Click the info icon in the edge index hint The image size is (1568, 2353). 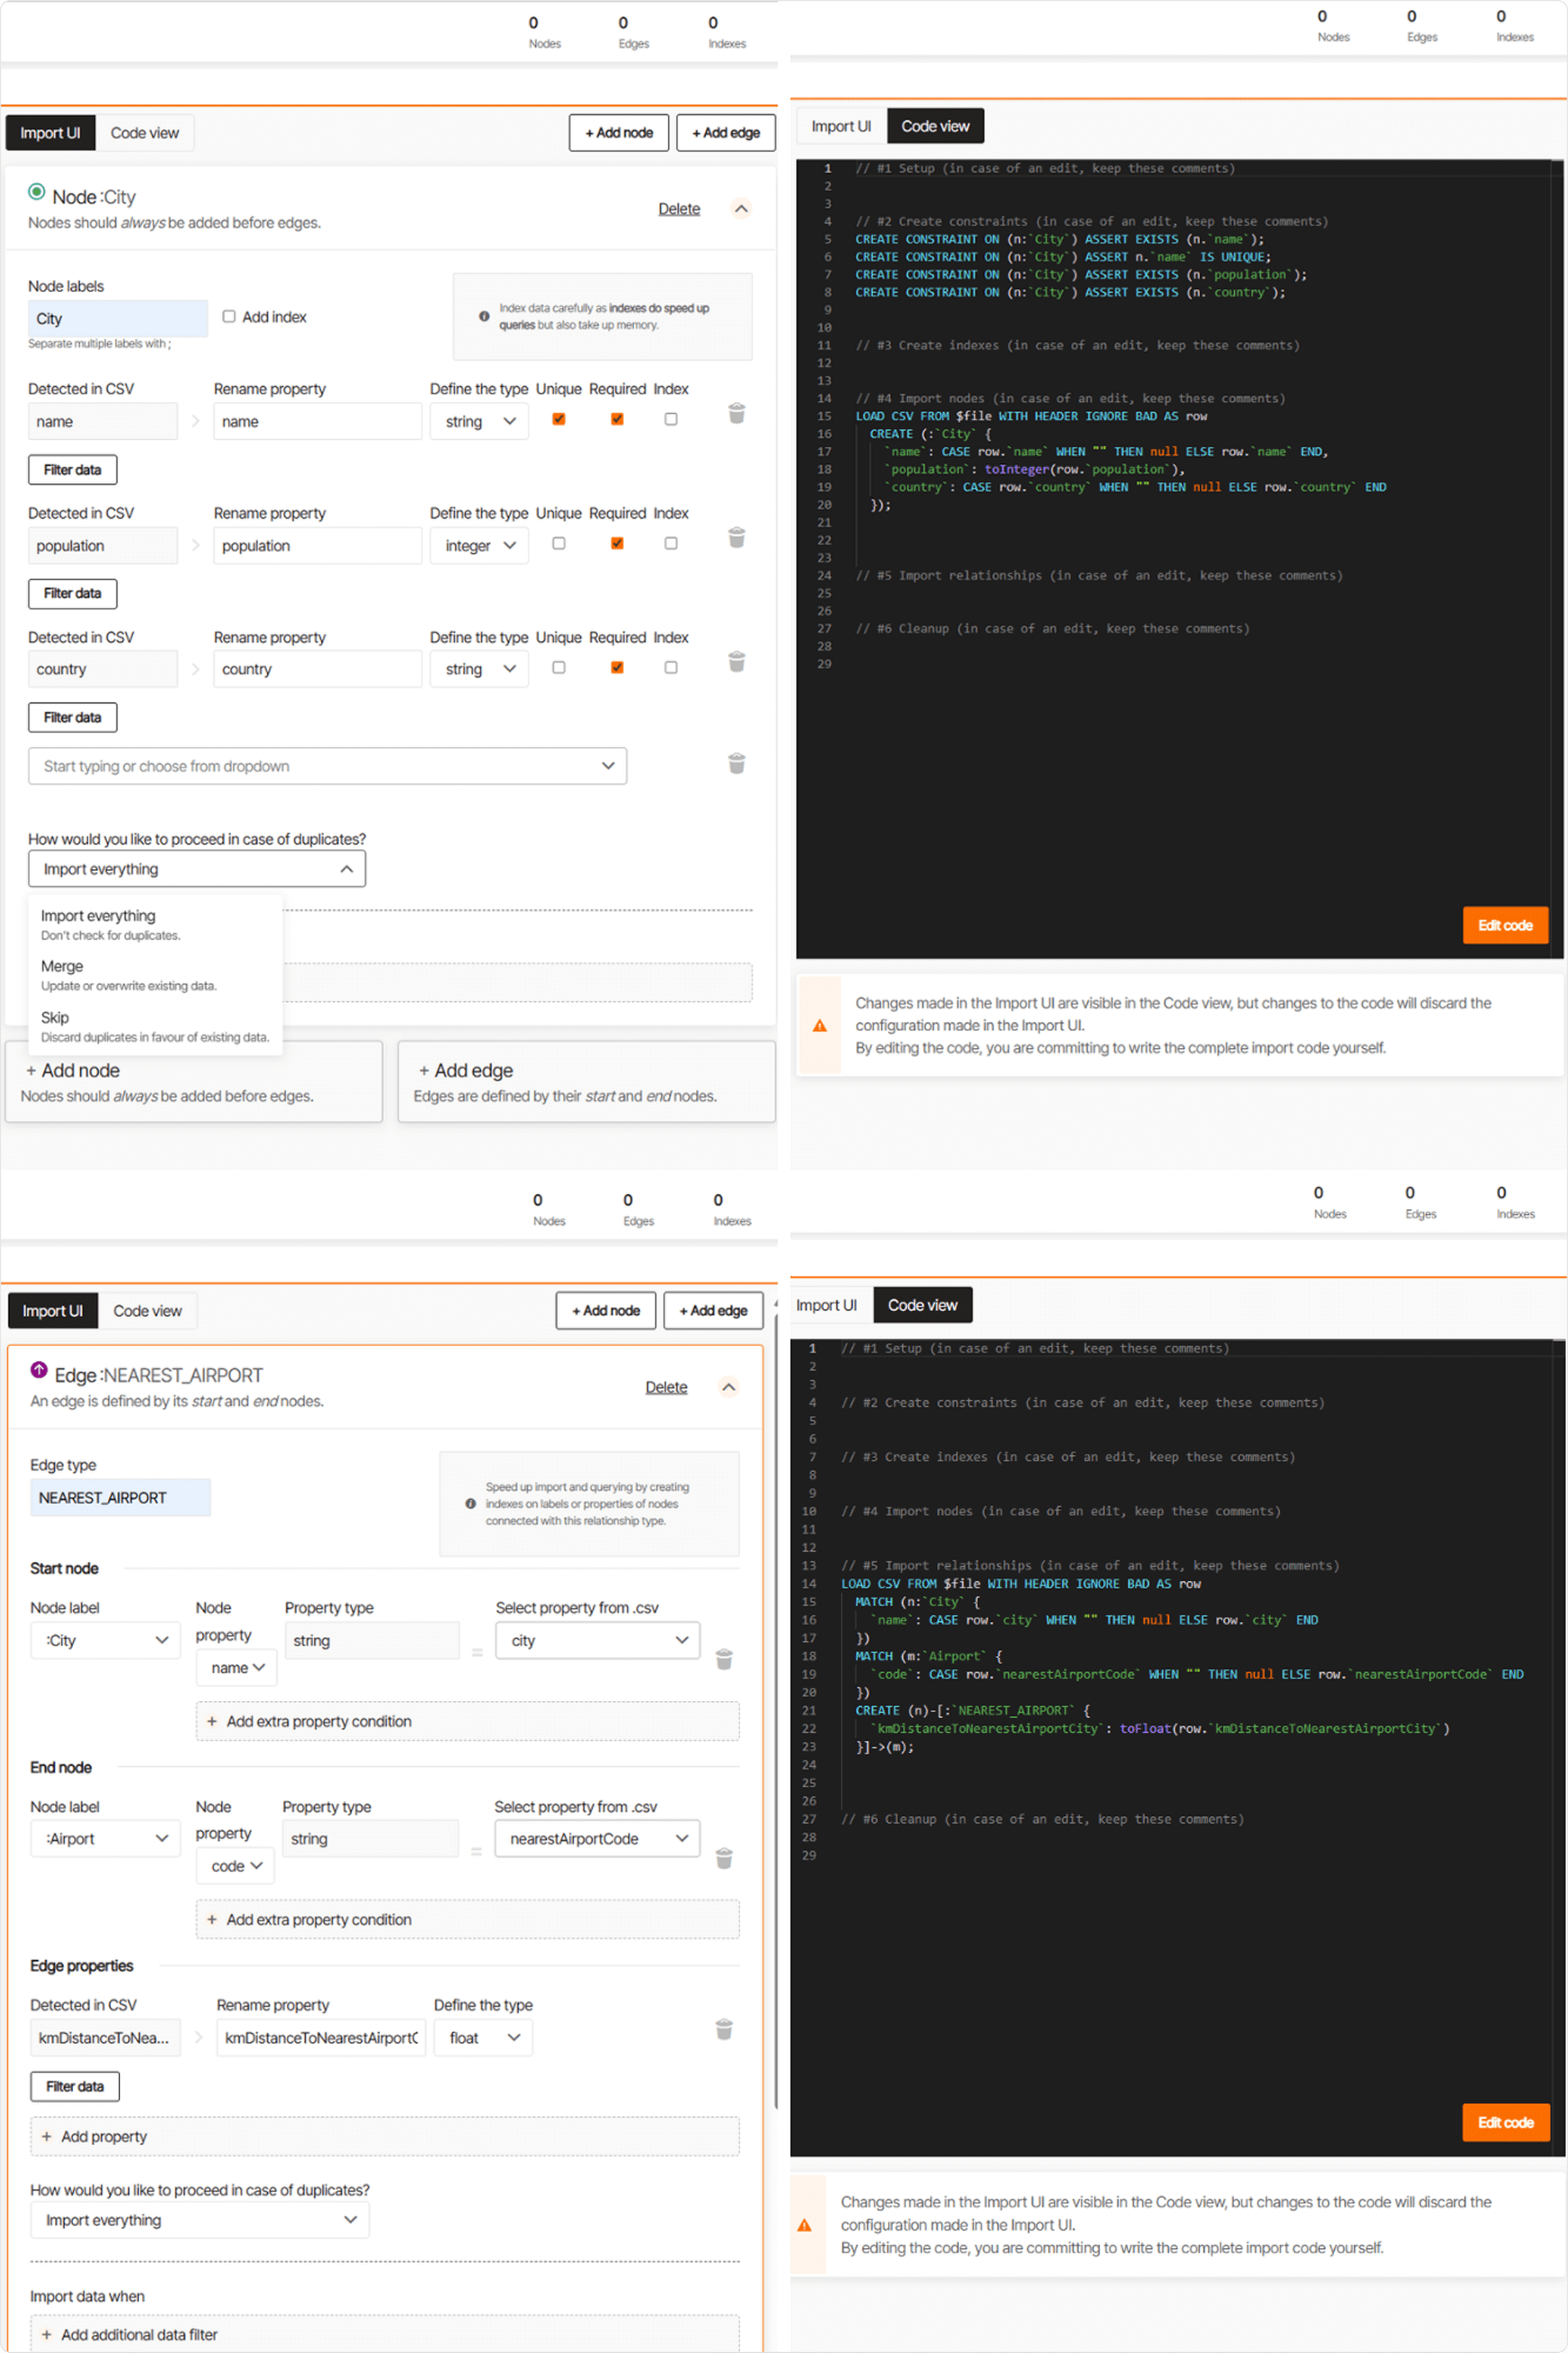coord(470,1503)
